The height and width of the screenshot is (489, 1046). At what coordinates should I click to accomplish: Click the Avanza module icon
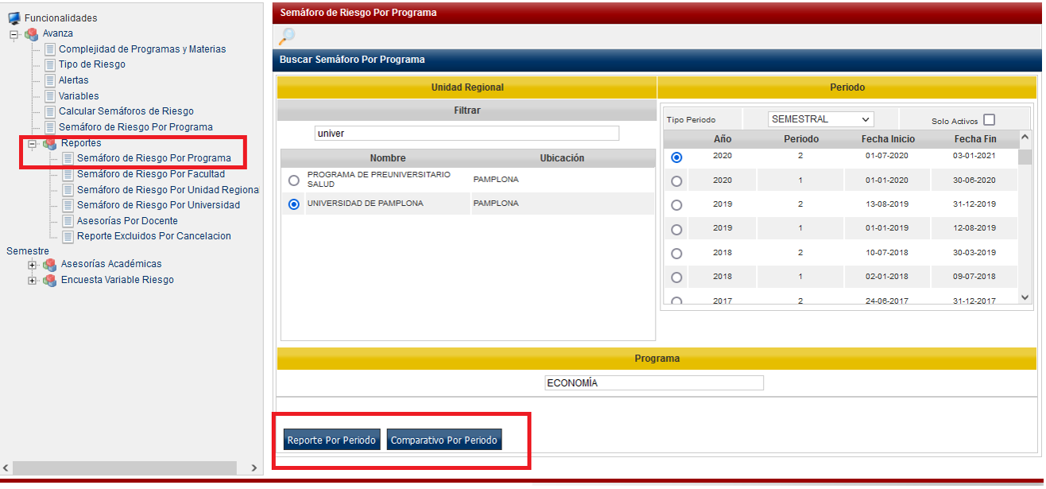(x=32, y=33)
